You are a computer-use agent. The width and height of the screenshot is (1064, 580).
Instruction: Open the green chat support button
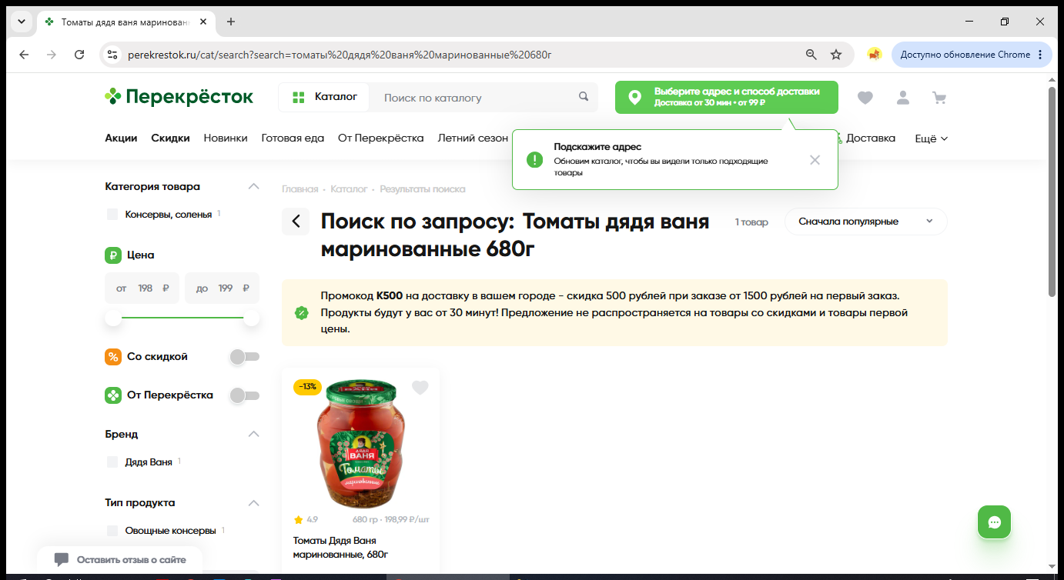click(x=994, y=522)
